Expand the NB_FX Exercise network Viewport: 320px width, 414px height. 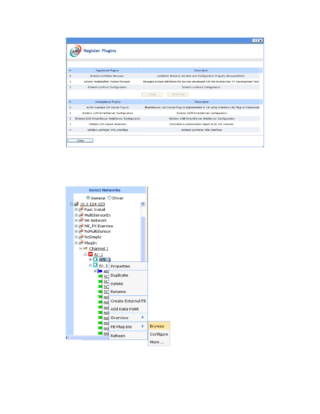(x=76, y=226)
